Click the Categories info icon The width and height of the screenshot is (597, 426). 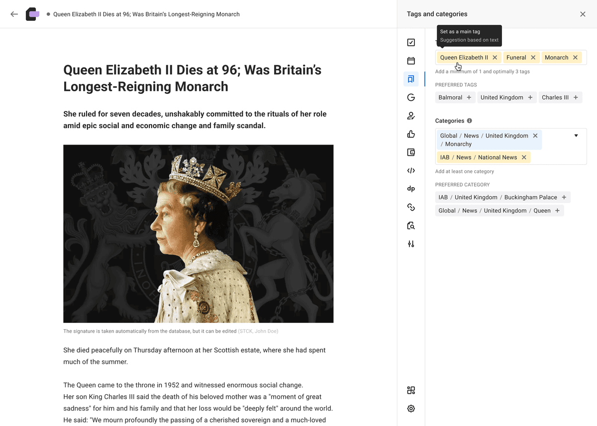click(x=470, y=121)
